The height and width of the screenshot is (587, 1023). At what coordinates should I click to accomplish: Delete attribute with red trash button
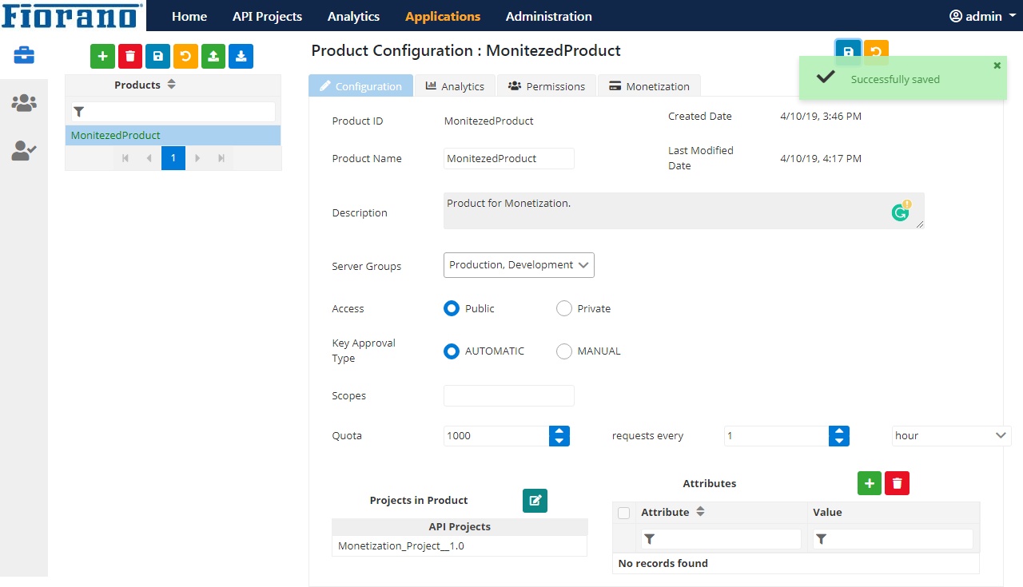pos(897,483)
